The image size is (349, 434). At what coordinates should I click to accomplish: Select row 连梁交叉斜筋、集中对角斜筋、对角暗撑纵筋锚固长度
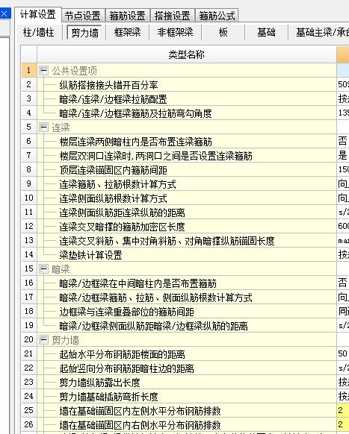click(x=186, y=240)
